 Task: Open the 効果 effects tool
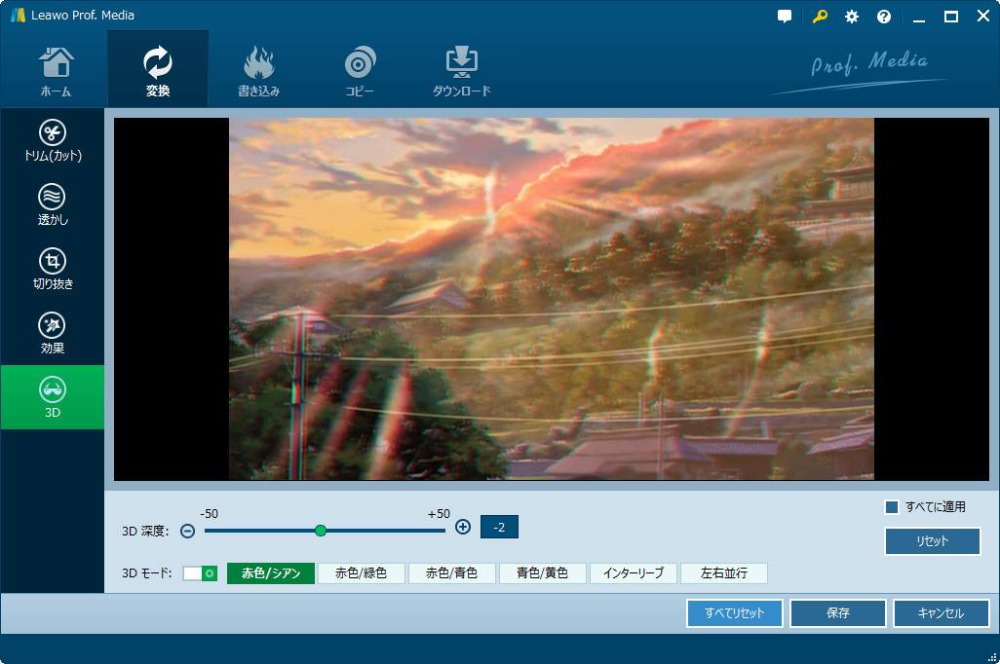click(x=53, y=333)
